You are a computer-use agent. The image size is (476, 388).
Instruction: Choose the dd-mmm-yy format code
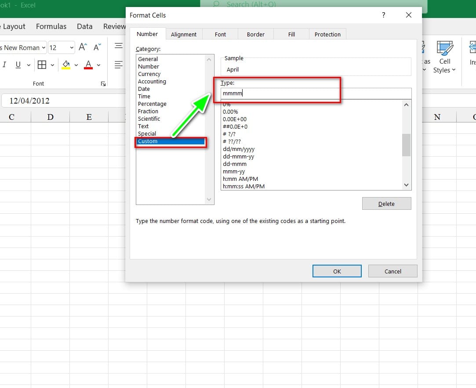(x=238, y=157)
